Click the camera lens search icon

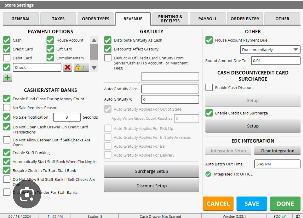(x=27, y=194)
